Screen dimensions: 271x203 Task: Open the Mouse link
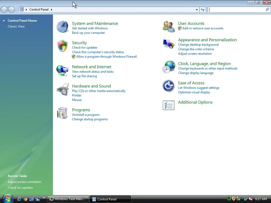point(77,100)
